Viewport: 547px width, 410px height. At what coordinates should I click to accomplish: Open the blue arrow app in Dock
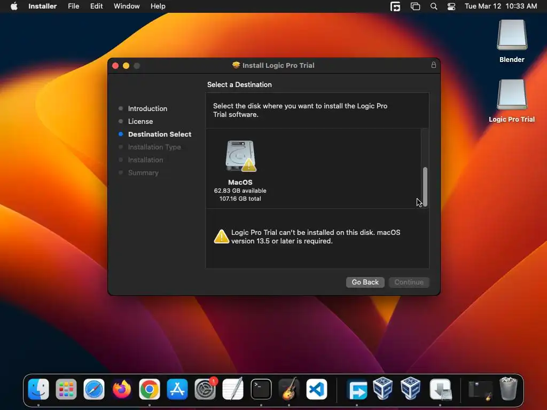click(357, 389)
